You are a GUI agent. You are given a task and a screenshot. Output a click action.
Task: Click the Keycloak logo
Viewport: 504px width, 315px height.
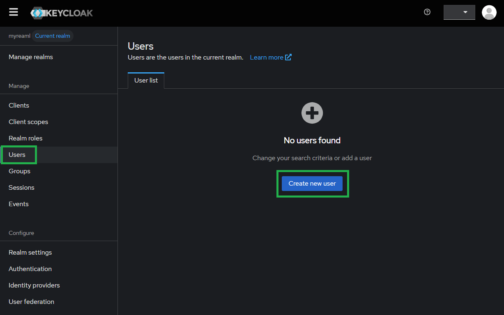coord(62,13)
